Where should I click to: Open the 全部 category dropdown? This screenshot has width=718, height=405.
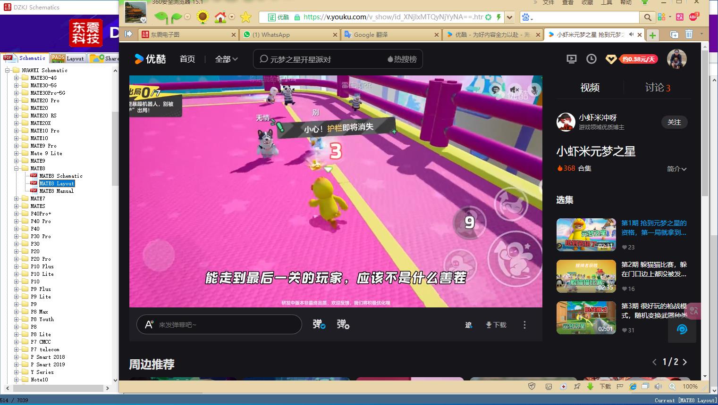pos(226,59)
